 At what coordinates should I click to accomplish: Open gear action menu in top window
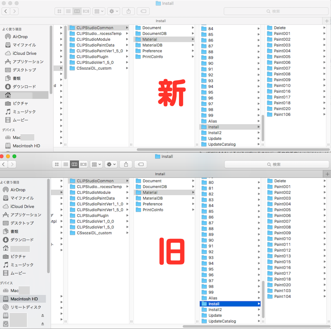coord(113,11)
